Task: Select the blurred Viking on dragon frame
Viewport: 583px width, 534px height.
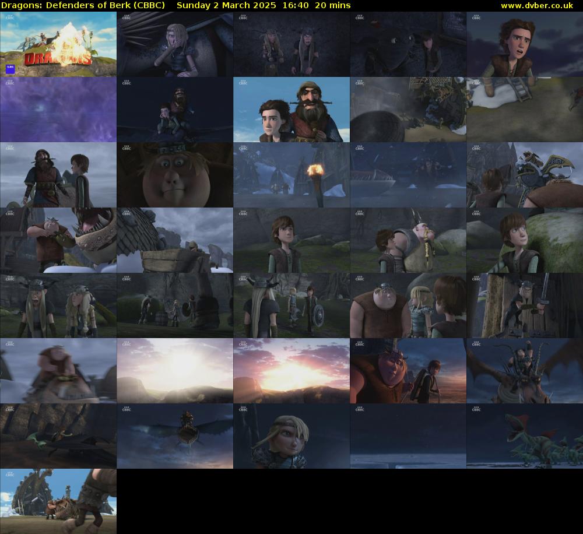Action: 58,371
